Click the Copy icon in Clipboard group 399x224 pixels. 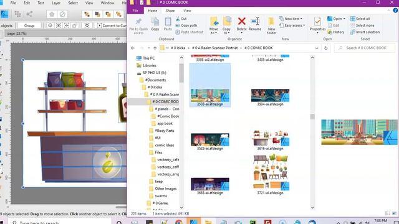click(x=155, y=22)
